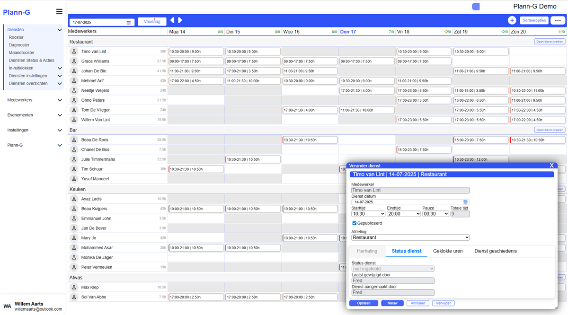
Task: Click the Opslaan button
Action: (x=364, y=303)
